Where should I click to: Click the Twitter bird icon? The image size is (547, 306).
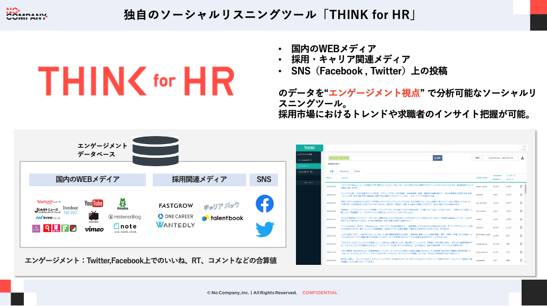coord(265,229)
